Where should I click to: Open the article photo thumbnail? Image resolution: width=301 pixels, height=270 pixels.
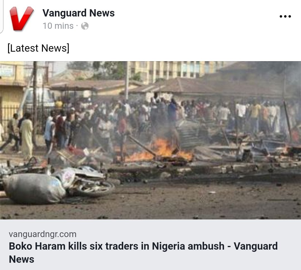tap(151, 140)
